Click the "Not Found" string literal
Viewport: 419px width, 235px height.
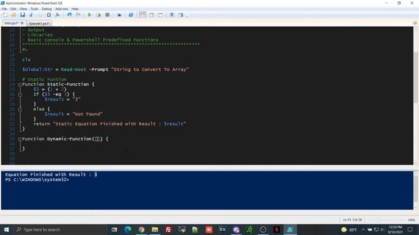click(87, 114)
